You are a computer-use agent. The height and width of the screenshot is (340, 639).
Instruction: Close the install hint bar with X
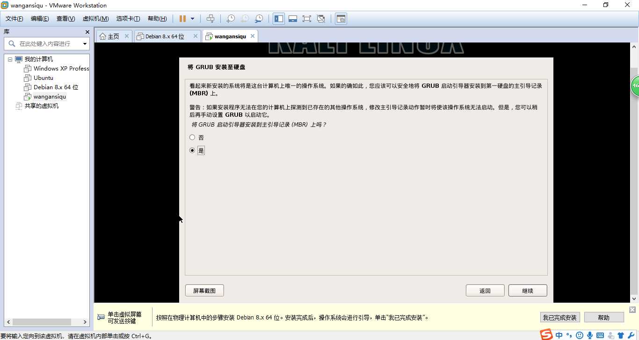click(632, 310)
